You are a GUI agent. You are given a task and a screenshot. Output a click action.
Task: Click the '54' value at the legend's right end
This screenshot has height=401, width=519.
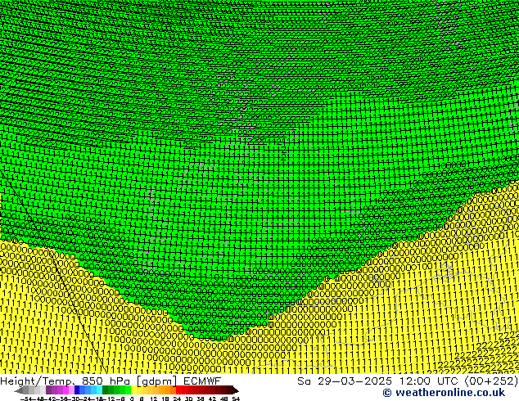[236, 399]
